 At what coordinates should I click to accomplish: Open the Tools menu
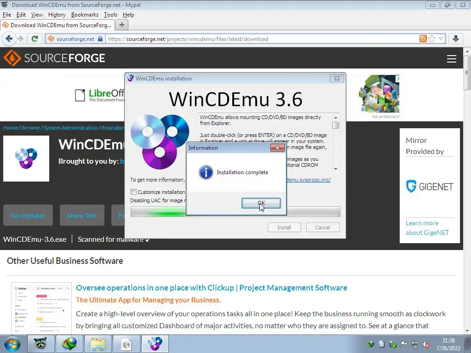point(110,15)
